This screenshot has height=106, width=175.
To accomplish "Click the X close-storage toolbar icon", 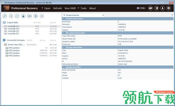I will 42,16.
